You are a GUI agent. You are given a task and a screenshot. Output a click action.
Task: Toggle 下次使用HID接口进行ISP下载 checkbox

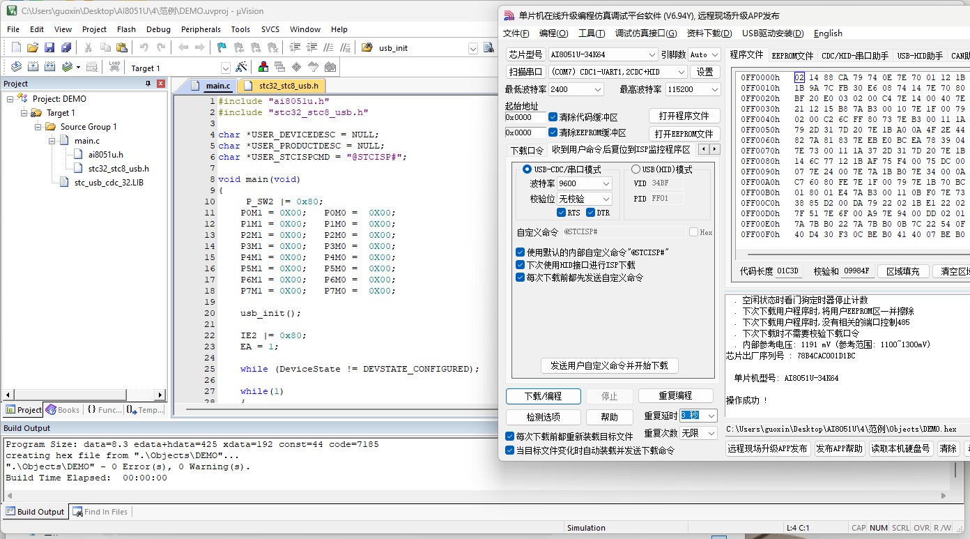coord(520,265)
